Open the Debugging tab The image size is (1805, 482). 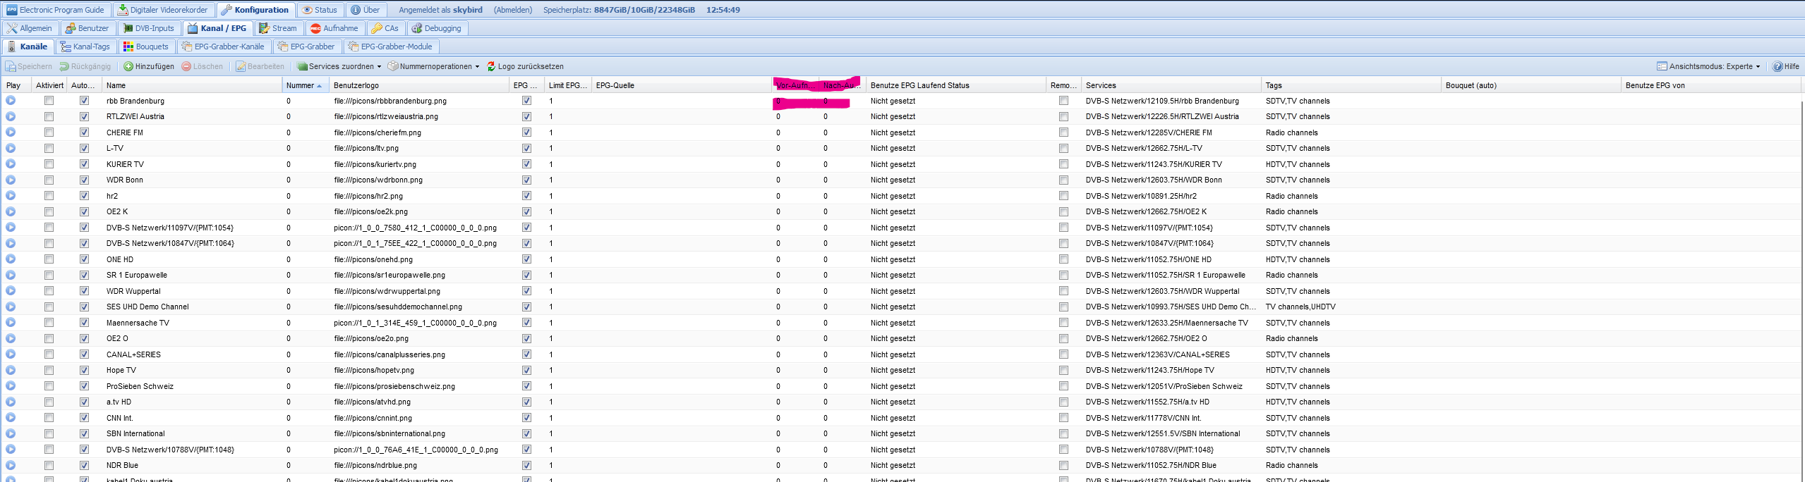tap(437, 28)
